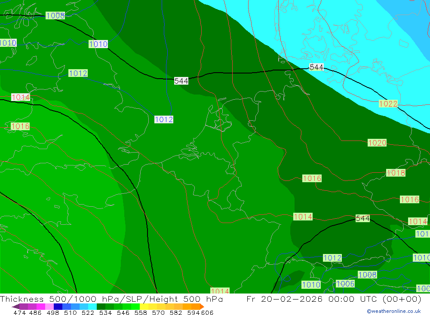Click the purple left arrow of legend

tap(15, 306)
